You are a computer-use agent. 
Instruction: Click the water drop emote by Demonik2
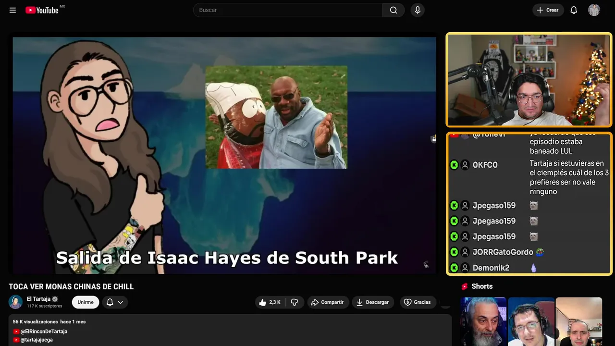point(533,268)
